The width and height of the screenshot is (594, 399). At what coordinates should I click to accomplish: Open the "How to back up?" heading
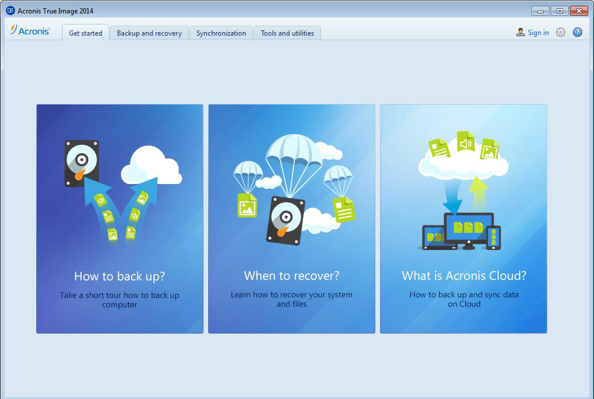(x=119, y=276)
